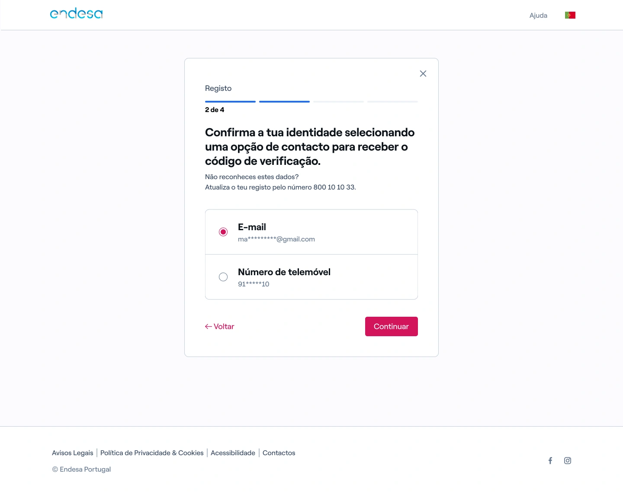Open the Portuguese flag language selector
Viewport: 623px width, 495px height.
(x=570, y=15)
